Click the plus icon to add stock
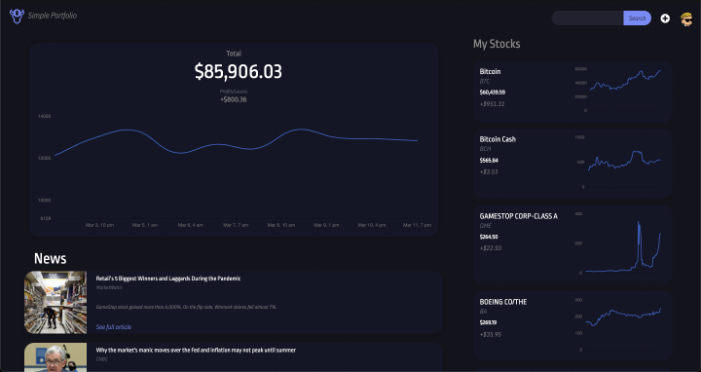Viewport: 701px width, 372px height. pyautogui.click(x=665, y=19)
